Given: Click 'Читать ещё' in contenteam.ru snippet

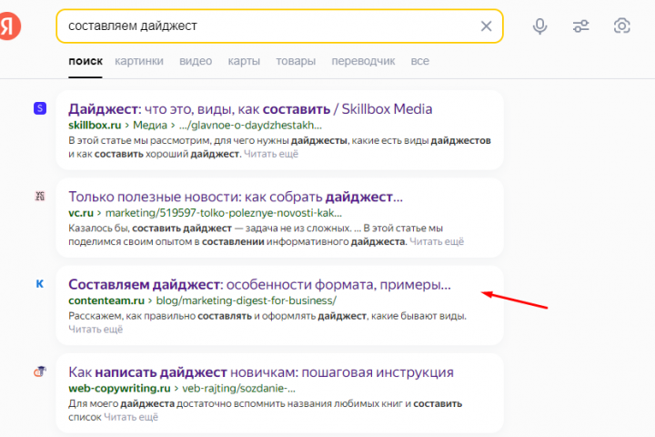Looking at the screenshot, I should point(96,330).
